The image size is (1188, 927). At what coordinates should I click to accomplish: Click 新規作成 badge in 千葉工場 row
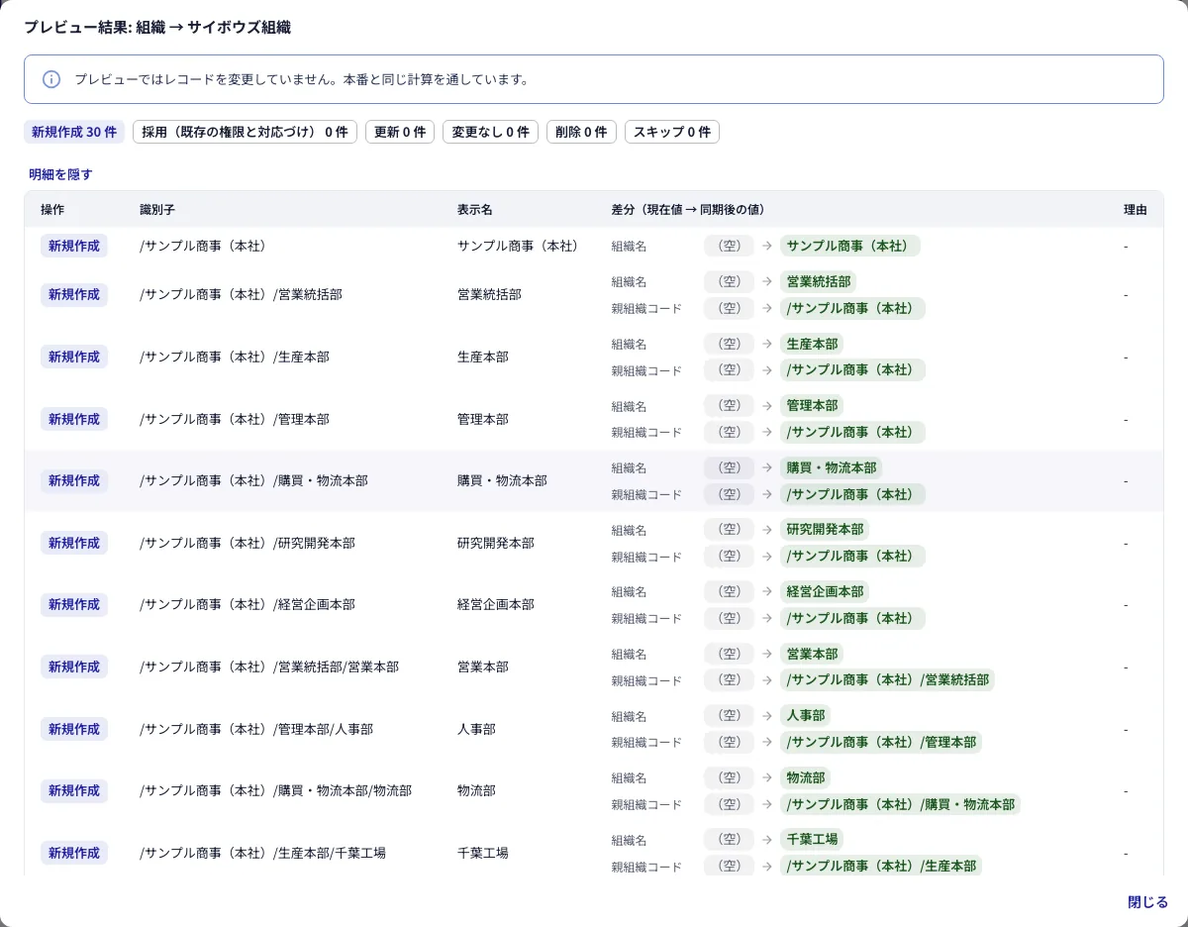(x=74, y=853)
